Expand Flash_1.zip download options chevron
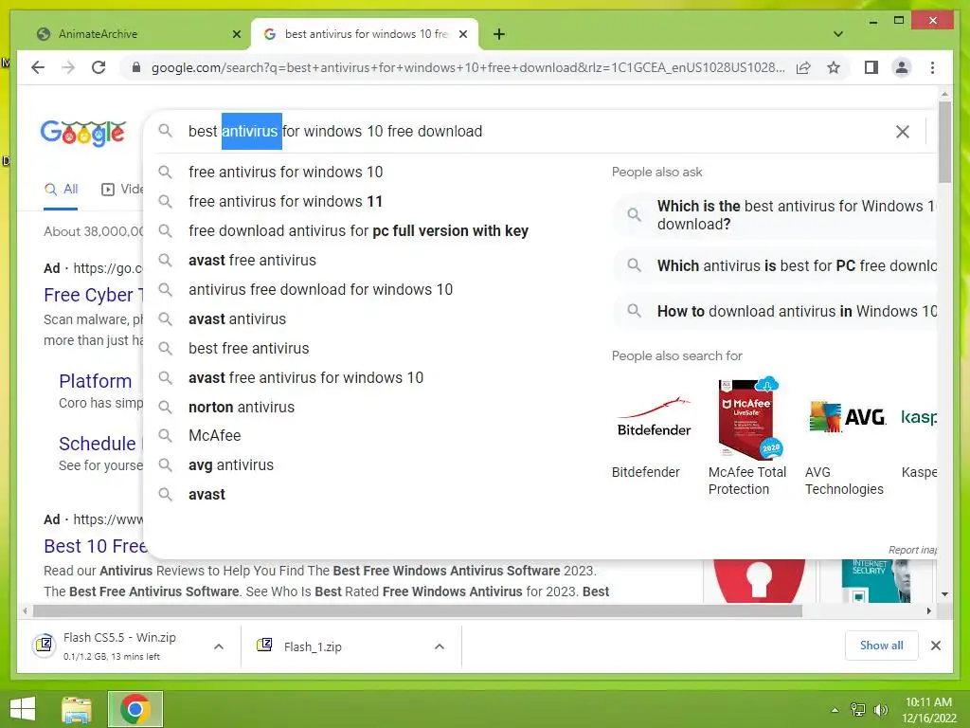 [440, 646]
